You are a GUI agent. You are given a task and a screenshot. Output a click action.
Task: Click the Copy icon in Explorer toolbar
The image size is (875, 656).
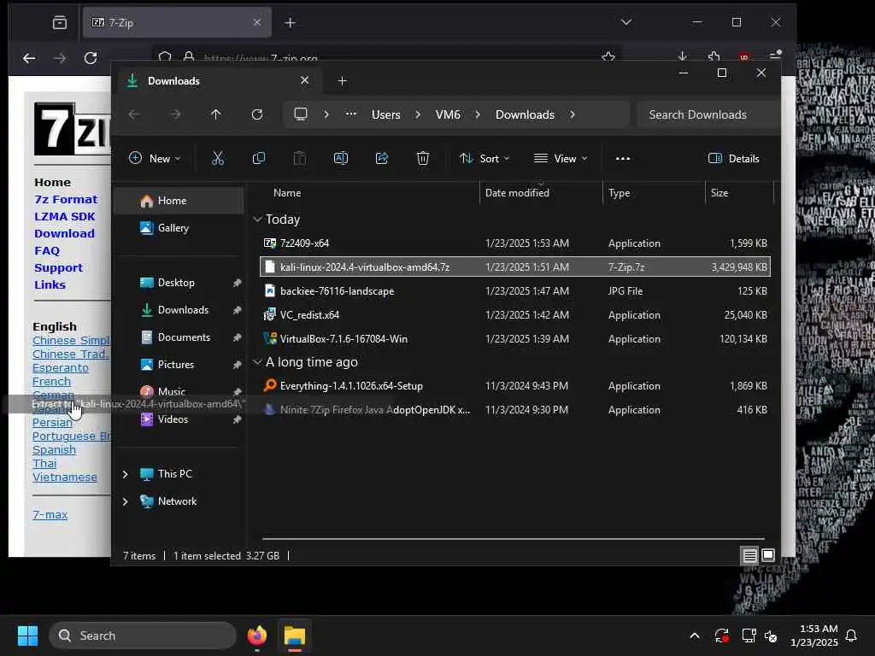coord(258,158)
